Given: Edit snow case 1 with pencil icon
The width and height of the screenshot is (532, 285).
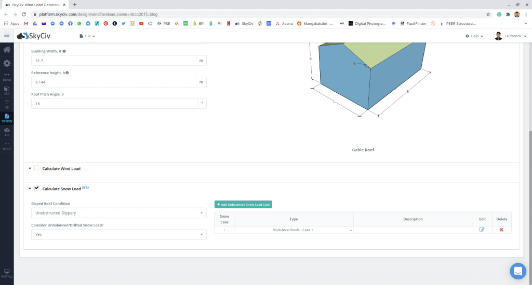Looking at the screenshot, I should [x=482, y=230].
